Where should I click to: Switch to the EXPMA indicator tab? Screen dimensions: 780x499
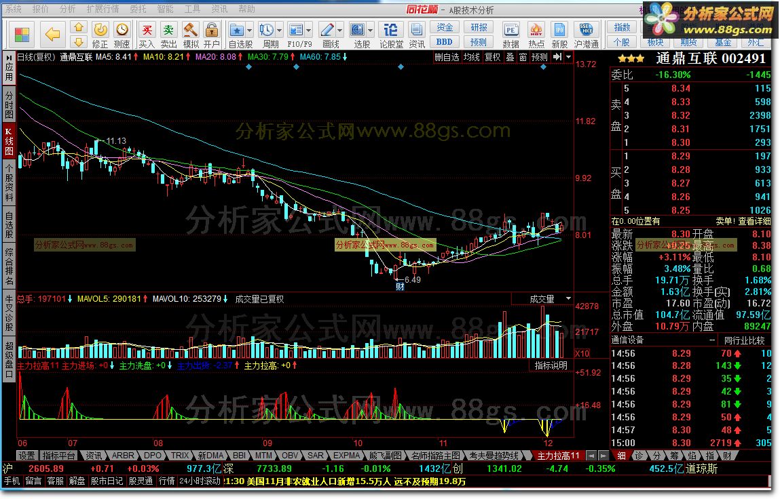coord(346,455)
